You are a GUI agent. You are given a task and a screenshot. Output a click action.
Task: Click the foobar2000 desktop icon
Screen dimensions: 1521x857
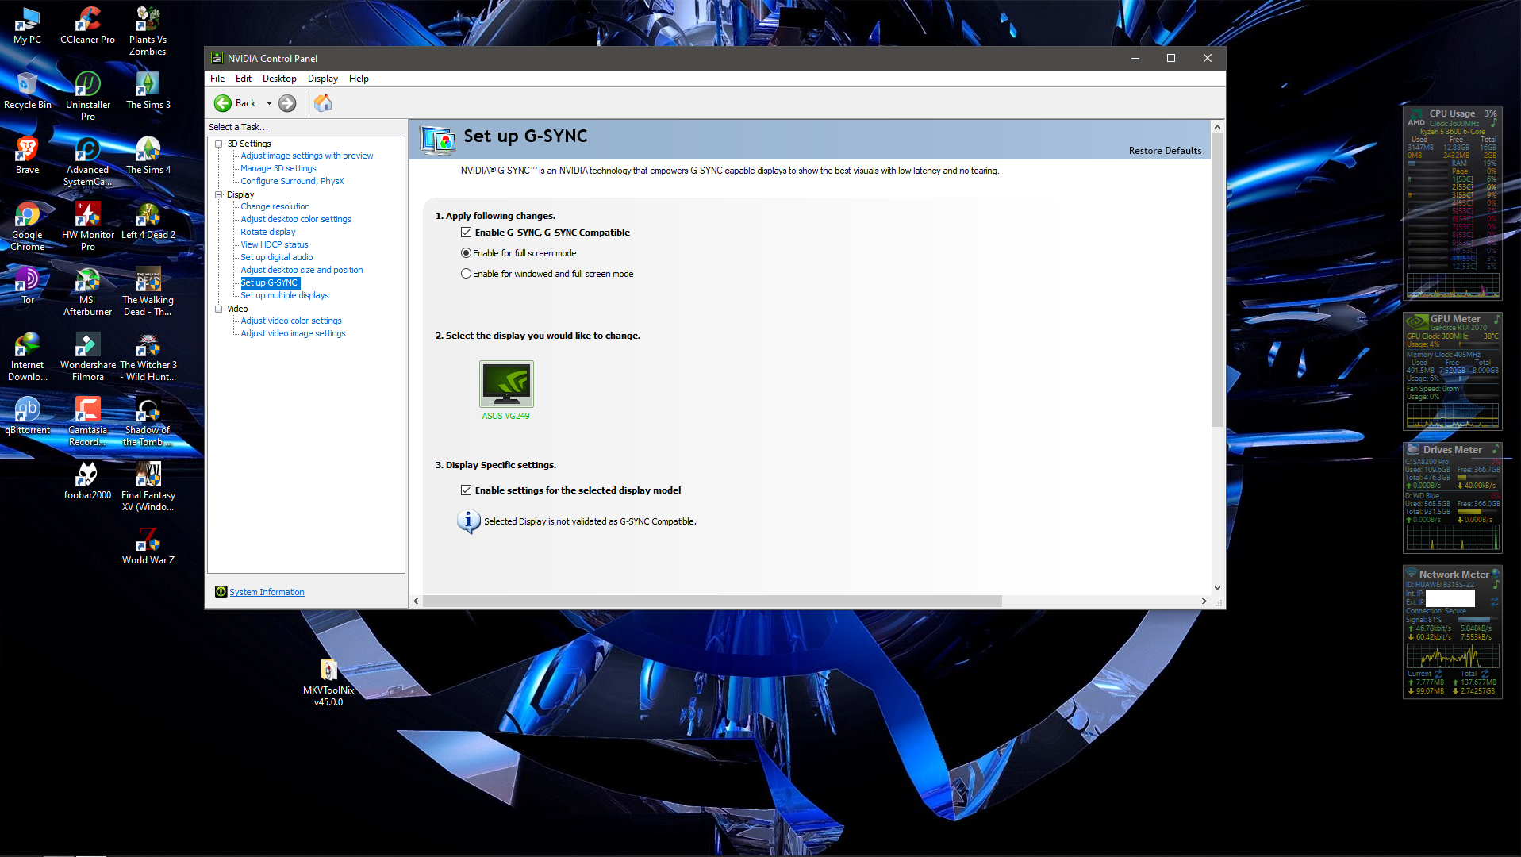click(x=87, y=482)
